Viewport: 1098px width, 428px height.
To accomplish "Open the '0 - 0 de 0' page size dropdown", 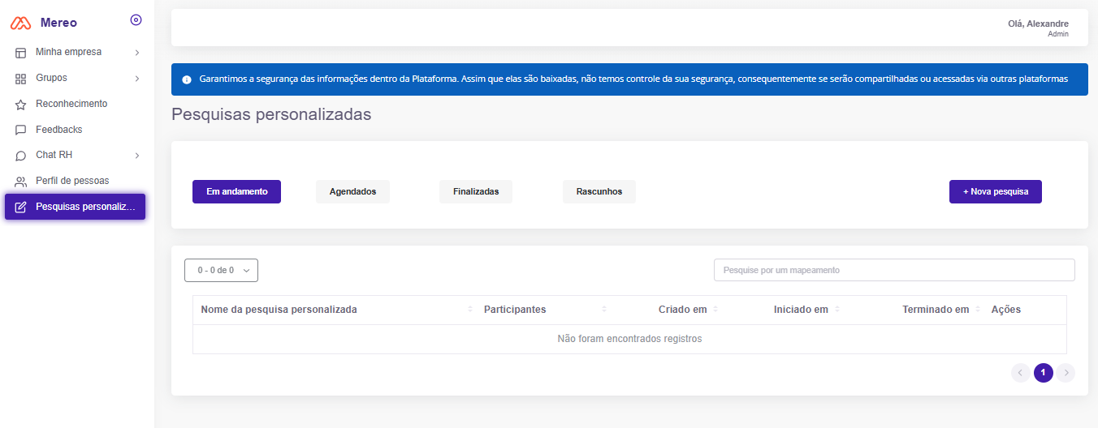I will [x=221, y=271].
